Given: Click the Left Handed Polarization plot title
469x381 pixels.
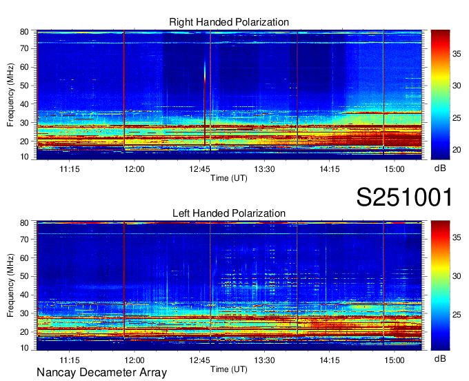Looking at the screenshot, I should [229, 213].
